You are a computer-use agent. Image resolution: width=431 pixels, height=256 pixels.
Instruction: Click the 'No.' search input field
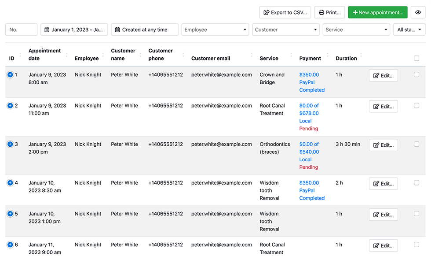click(x=21, y=30)
